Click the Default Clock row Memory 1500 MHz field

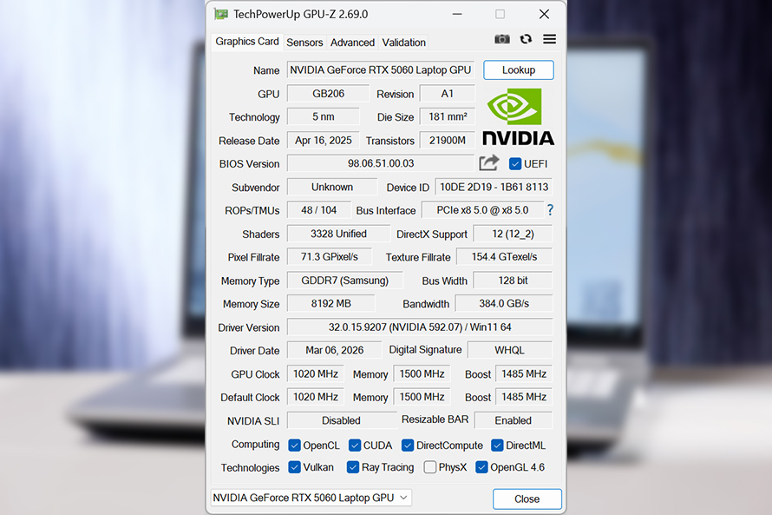(422, 397)
